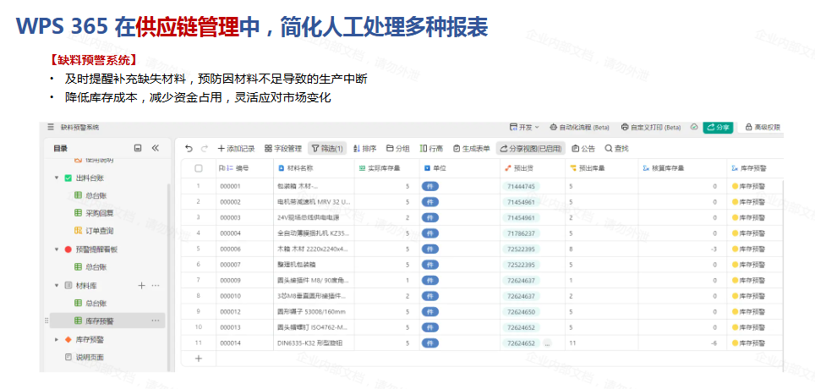The image size is (815, 389).
Task: Click the 件 unit tag in row 000001
Action: tap(430, 186)
